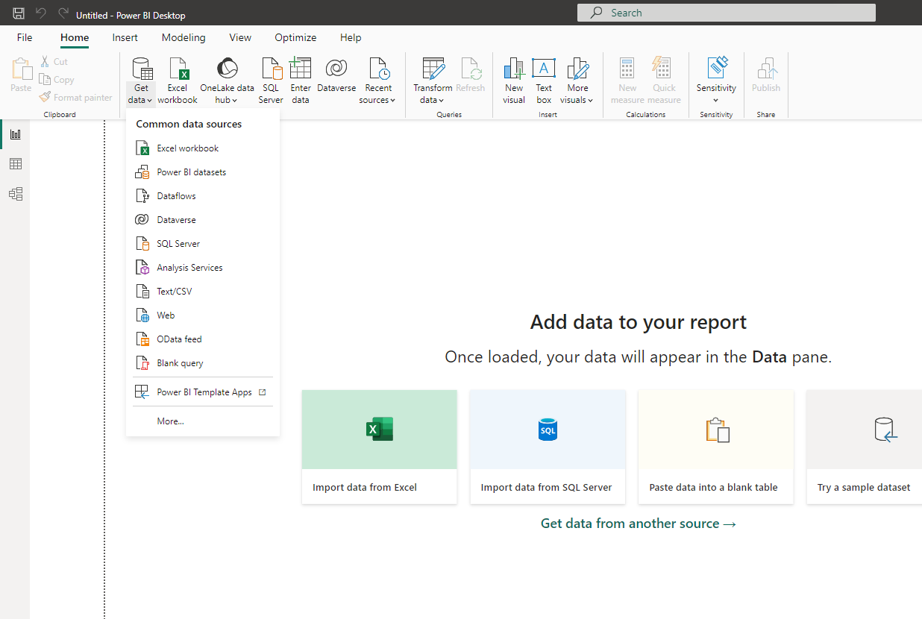Image resolution: width=922 pixels, height=619 pixels.
Task: Click the Get data ribbon icon
Action: 142,69
